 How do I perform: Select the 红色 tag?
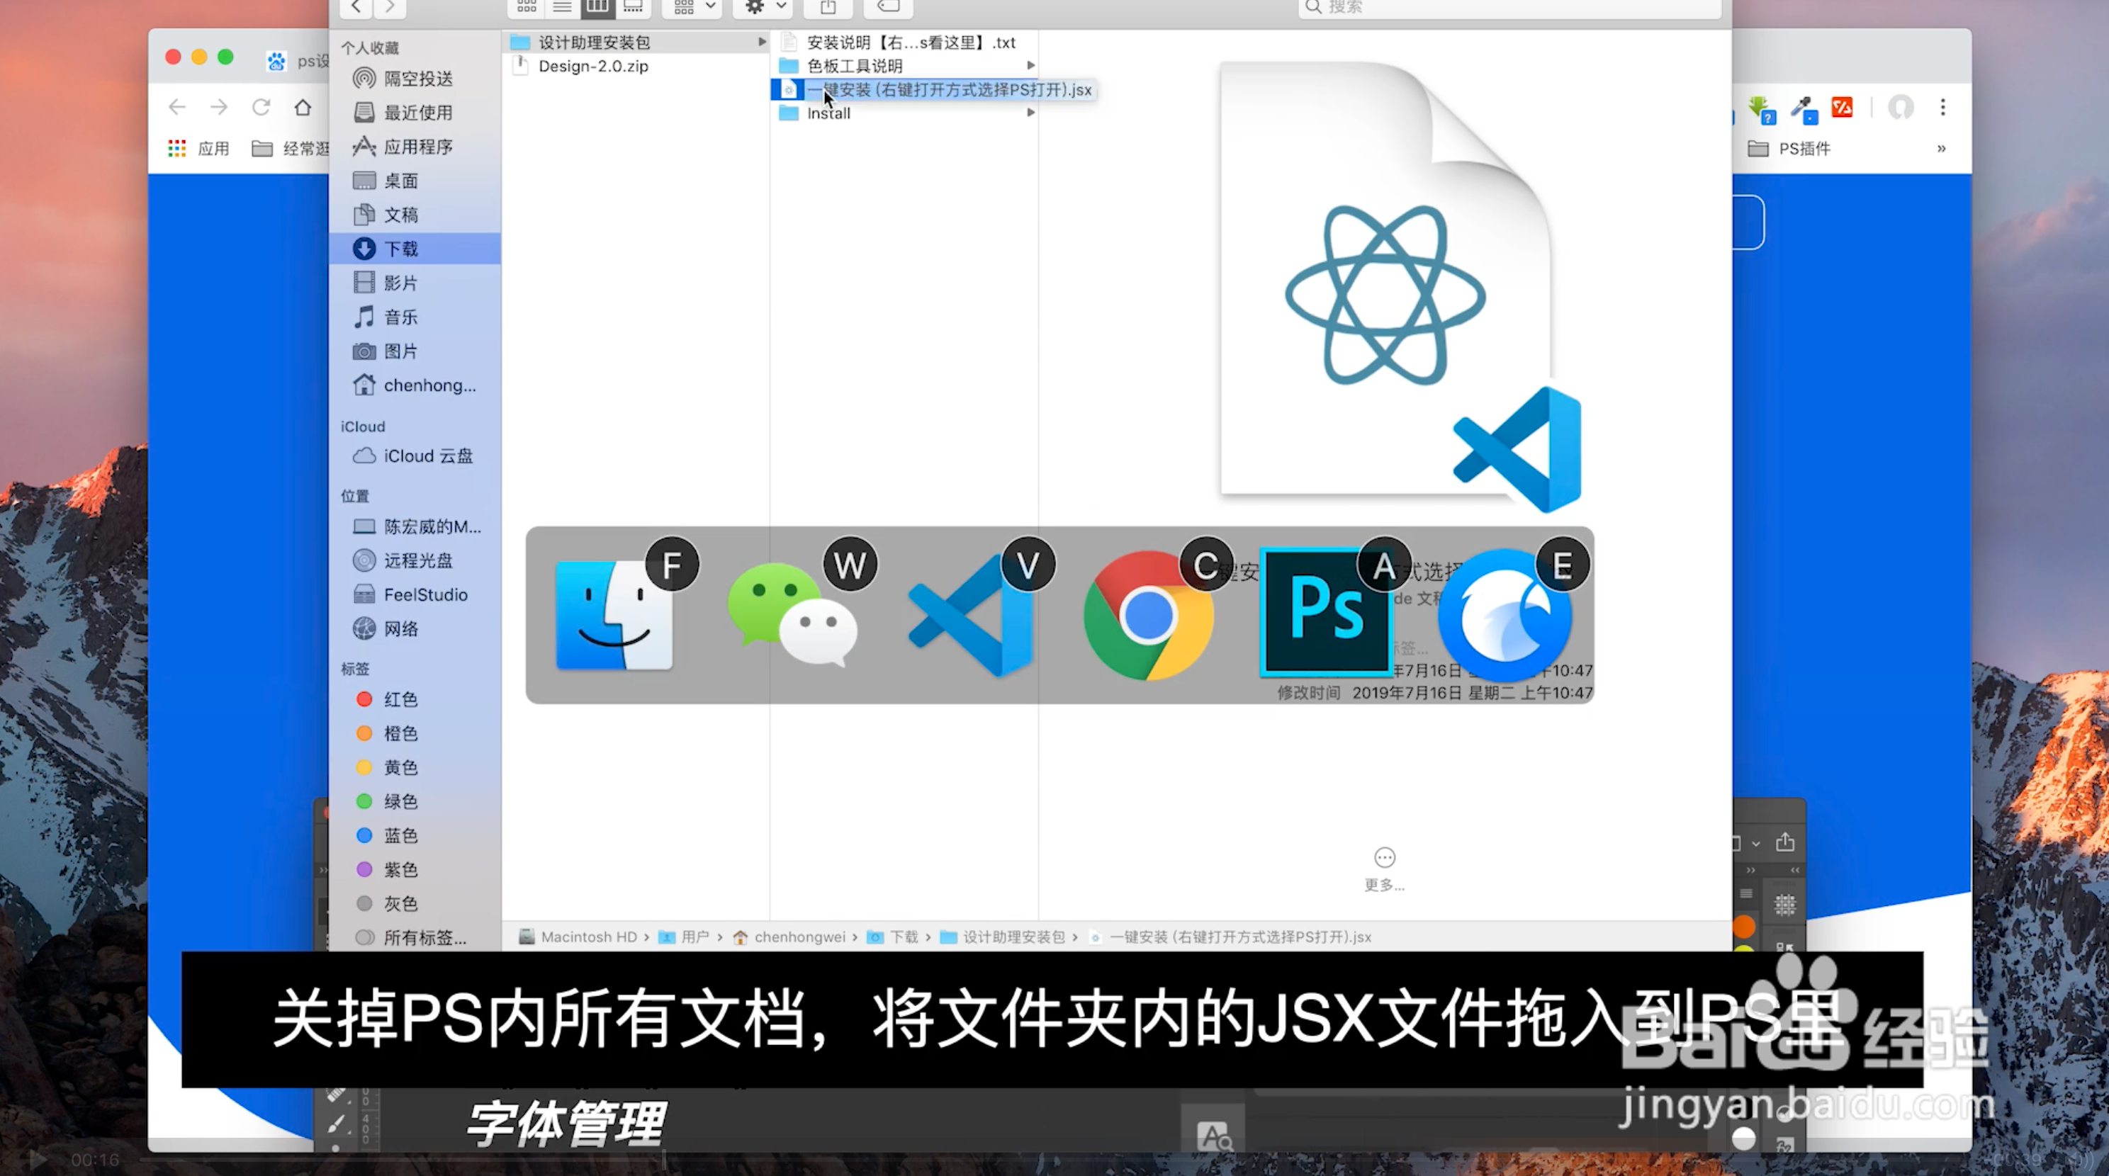387,699
